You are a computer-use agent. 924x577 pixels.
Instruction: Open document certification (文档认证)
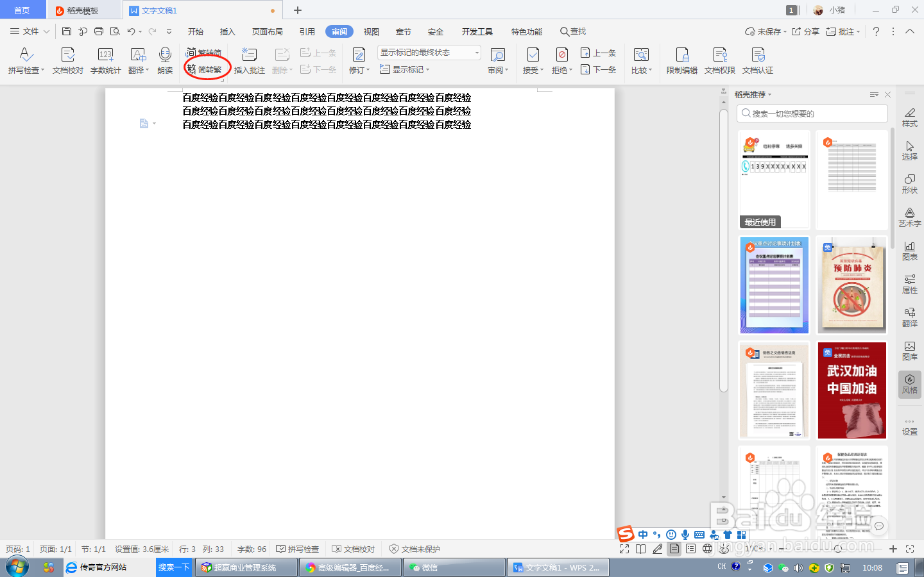click(758, 61)
